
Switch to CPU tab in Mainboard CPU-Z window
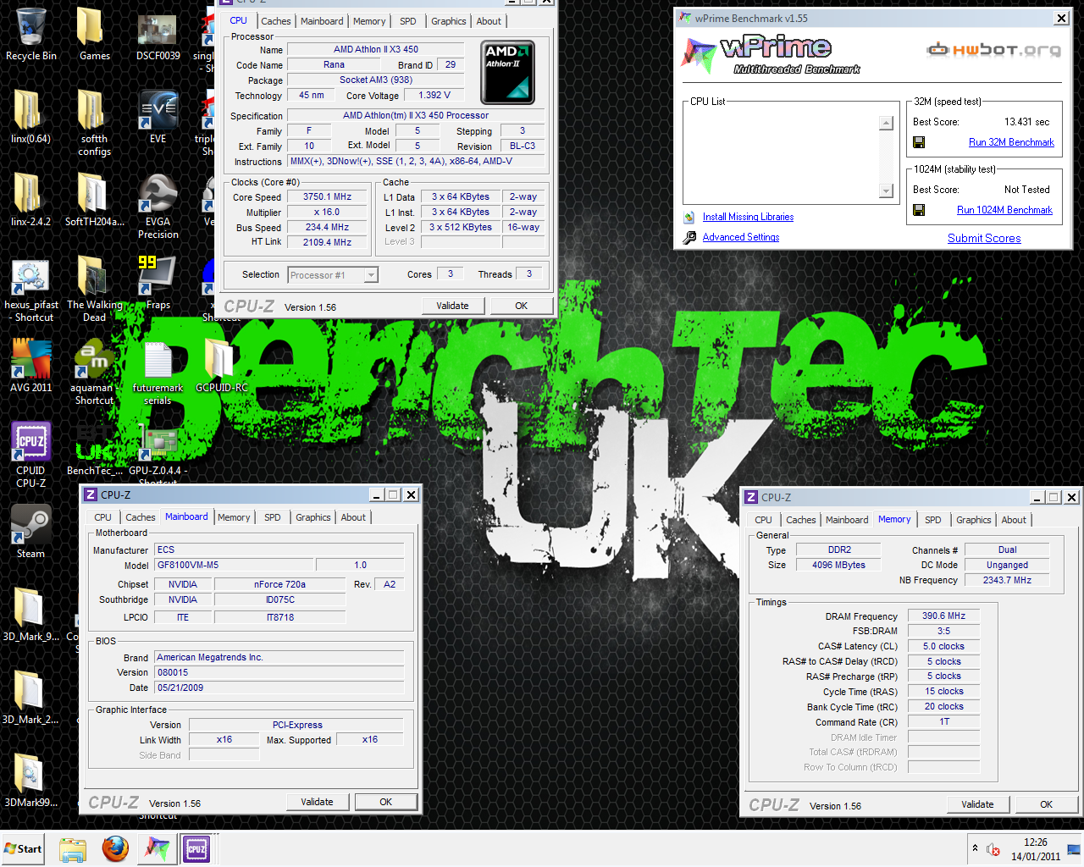[102, 517]
